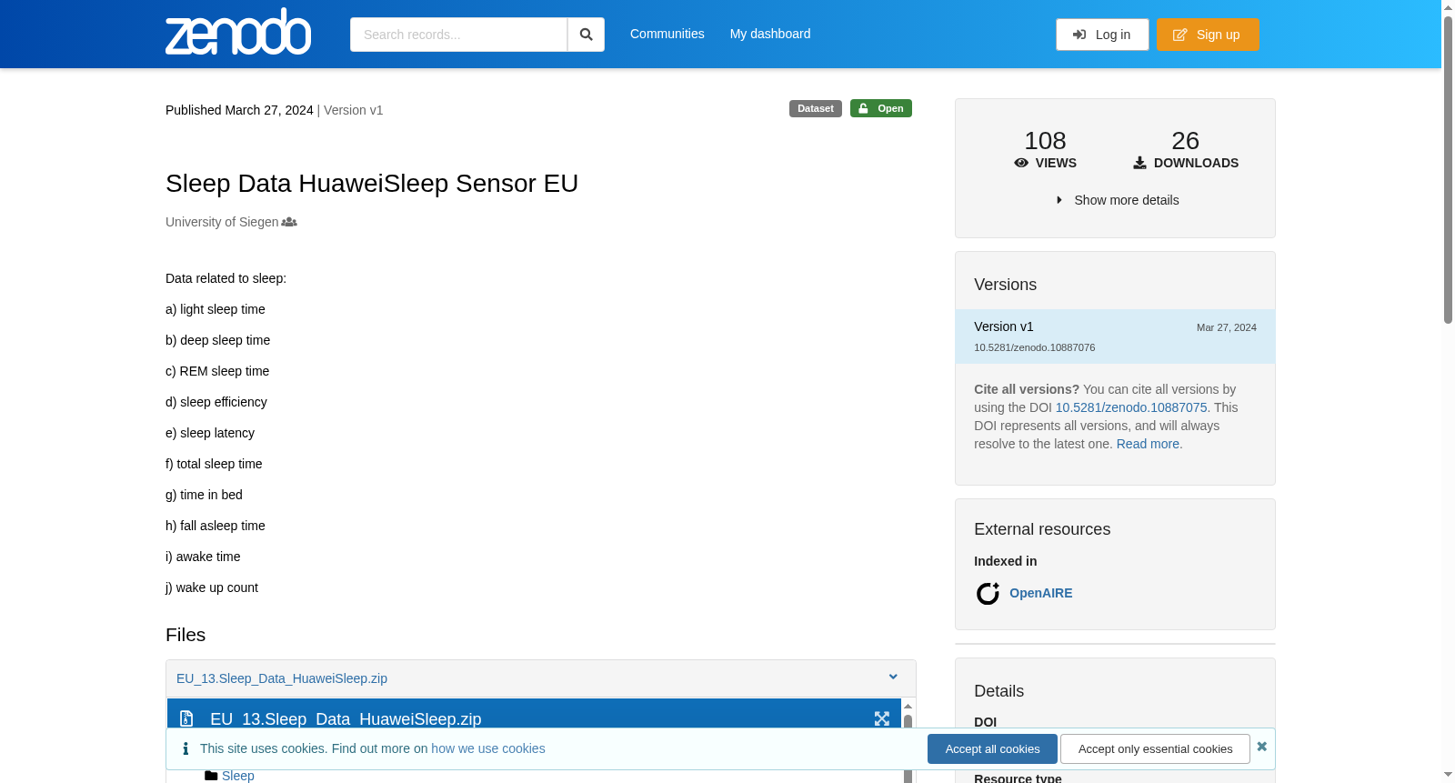Close the cookie banner with the X
Viewport: 1455px width, 783px height.
1261,746
